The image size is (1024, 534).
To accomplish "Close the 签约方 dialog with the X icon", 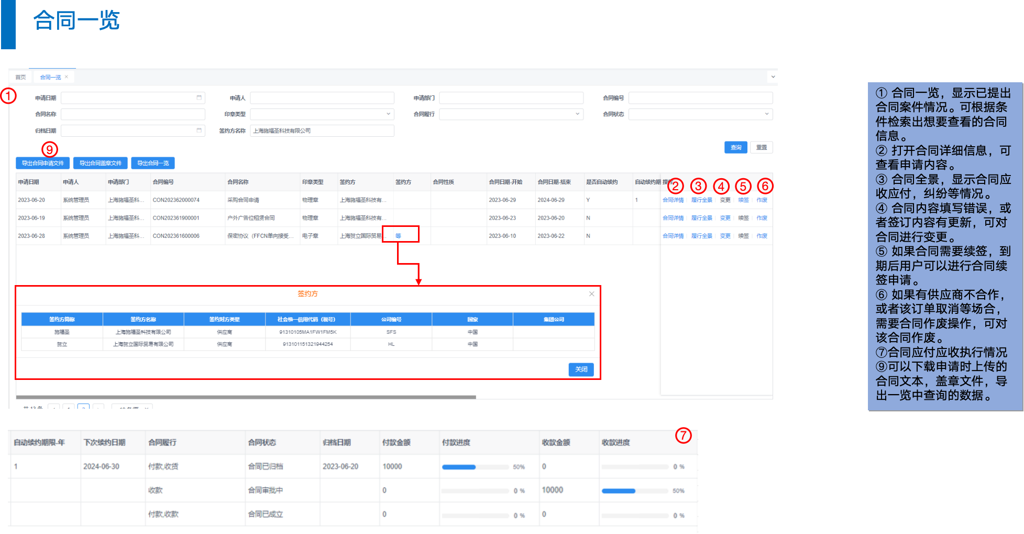I will point(591,294).
